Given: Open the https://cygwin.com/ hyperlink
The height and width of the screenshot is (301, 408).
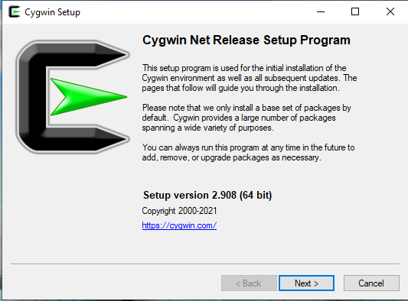Looking at the screenshot, I should click(179, 225).
